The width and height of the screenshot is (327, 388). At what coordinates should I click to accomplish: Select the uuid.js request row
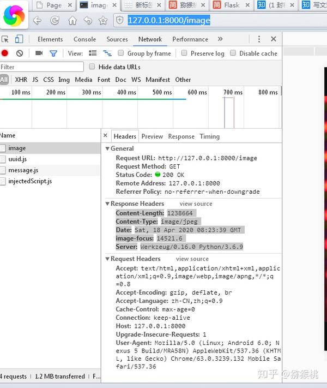pyautogui.click(x=50, y=159)
